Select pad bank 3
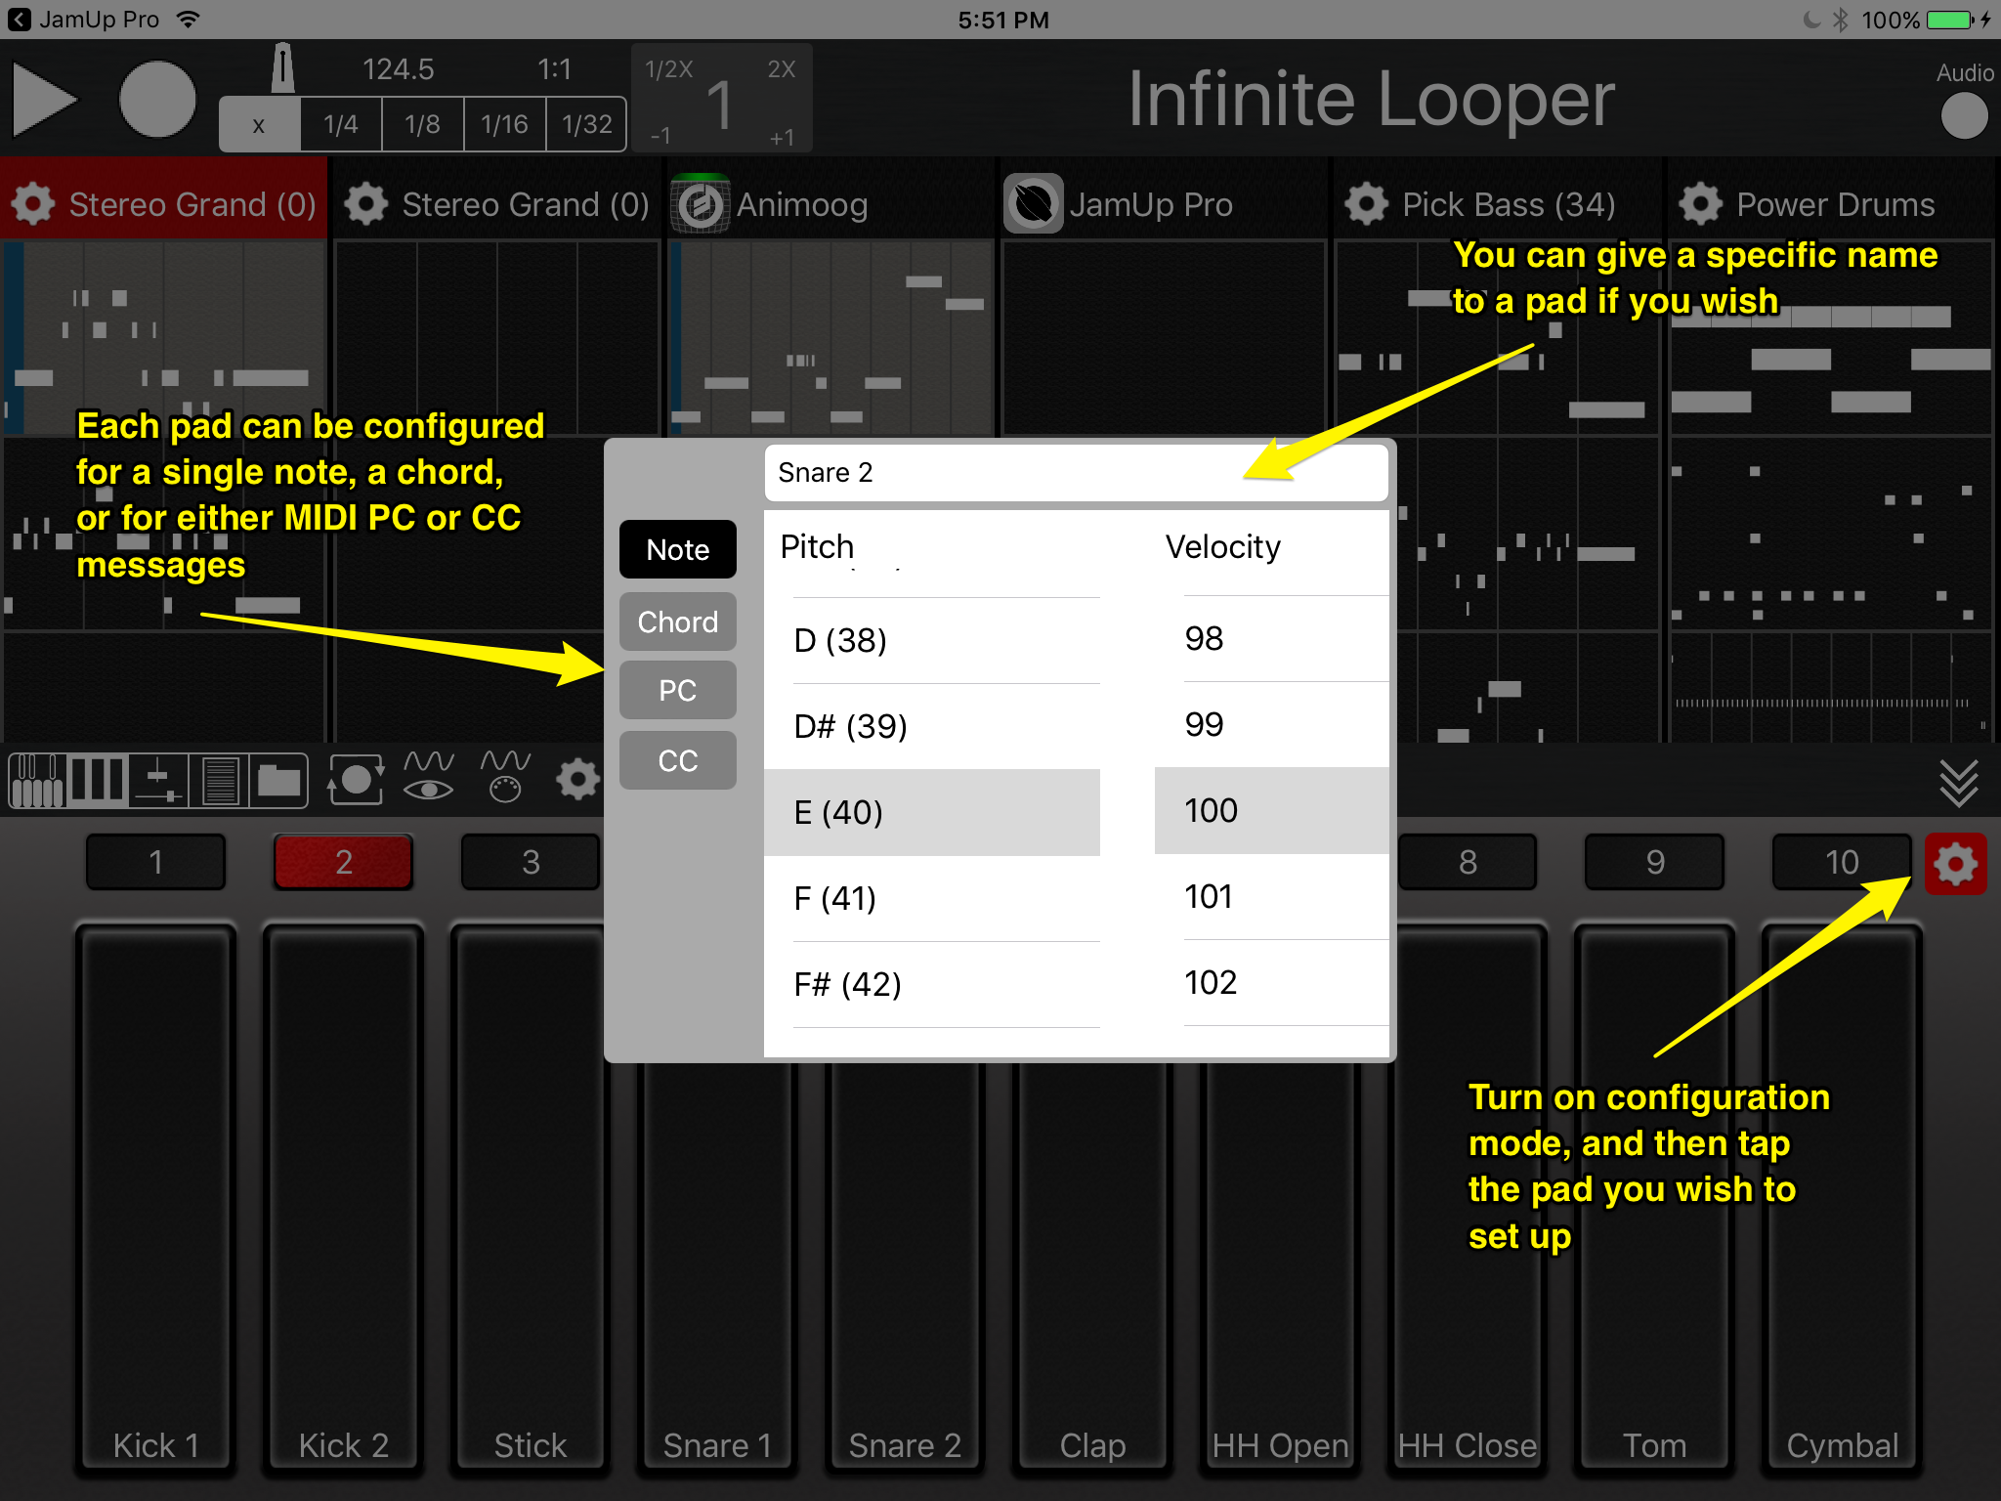The image size is (2001, 1501). coord(531,862)
